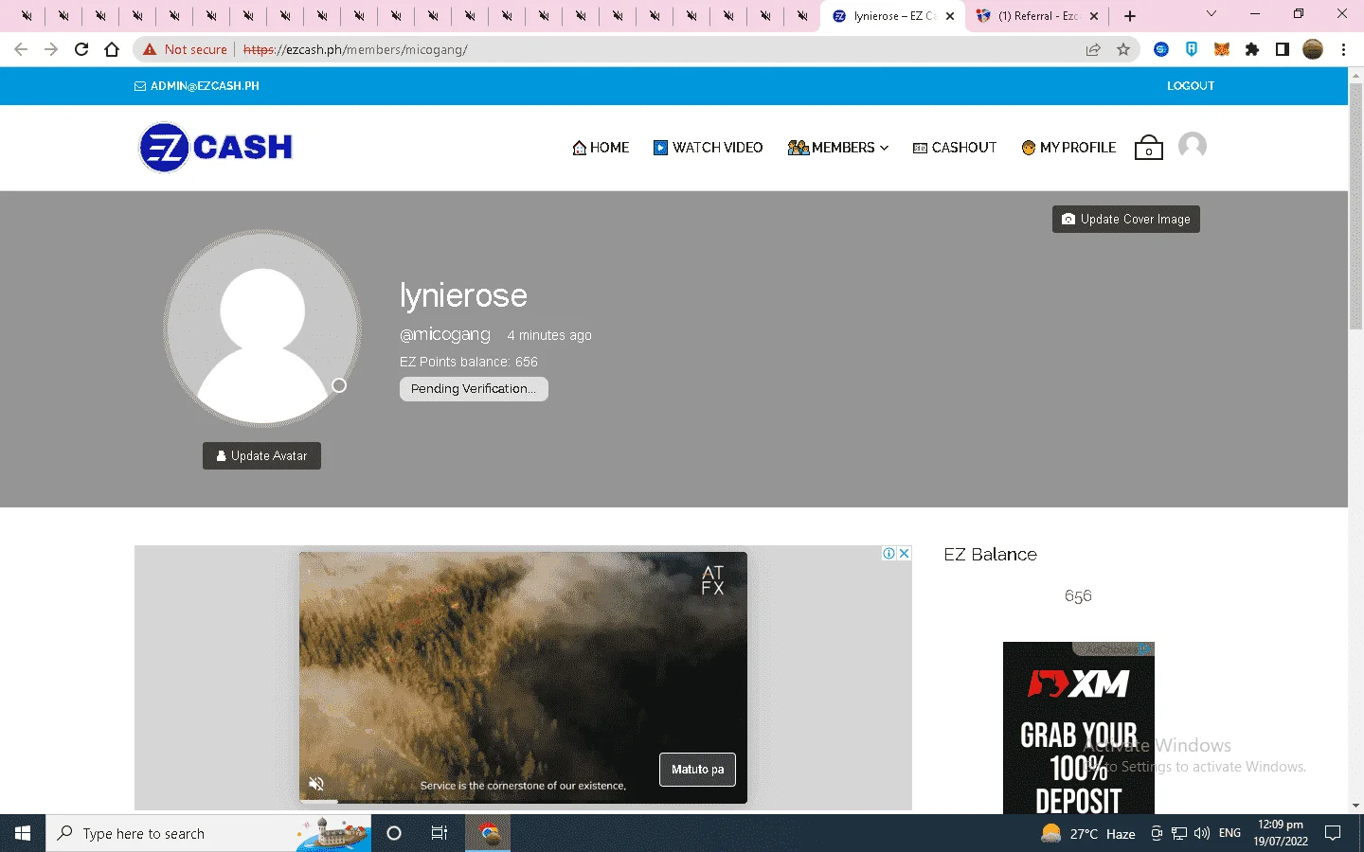Open the taskbar clock and date

(1281, 833)
